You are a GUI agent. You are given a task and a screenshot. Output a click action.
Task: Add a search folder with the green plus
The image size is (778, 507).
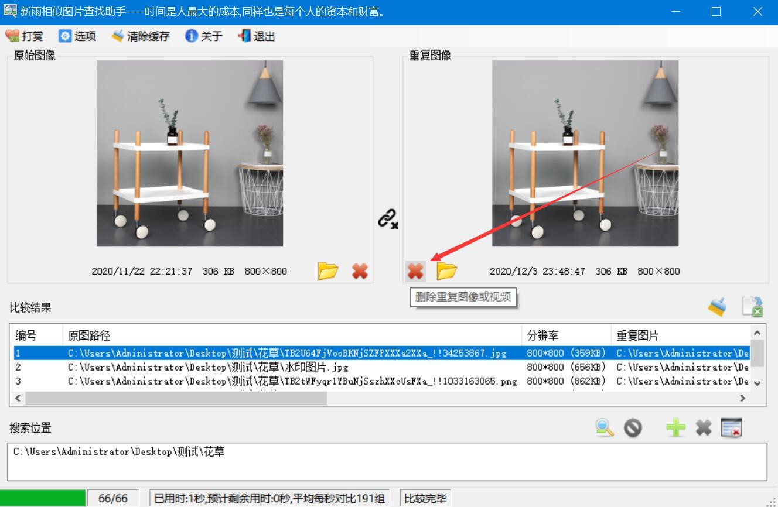click(675, 427)
